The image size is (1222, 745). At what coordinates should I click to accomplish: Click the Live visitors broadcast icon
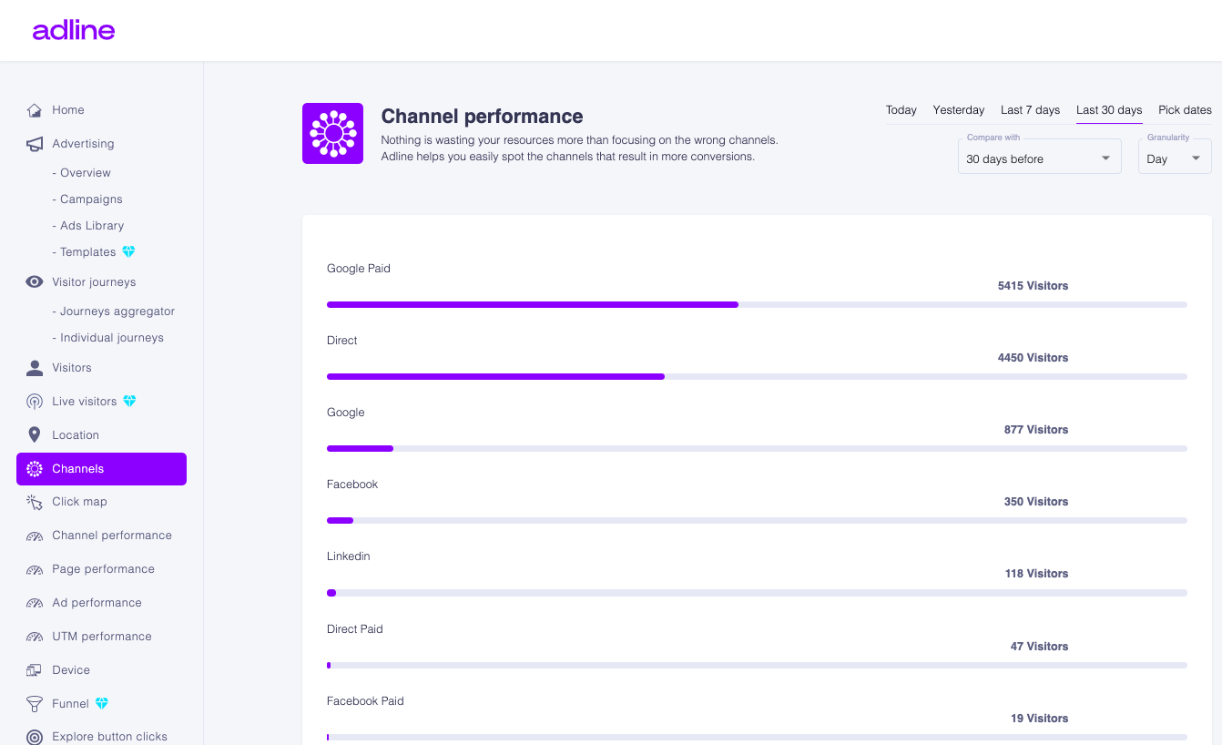tap(35, 402)
